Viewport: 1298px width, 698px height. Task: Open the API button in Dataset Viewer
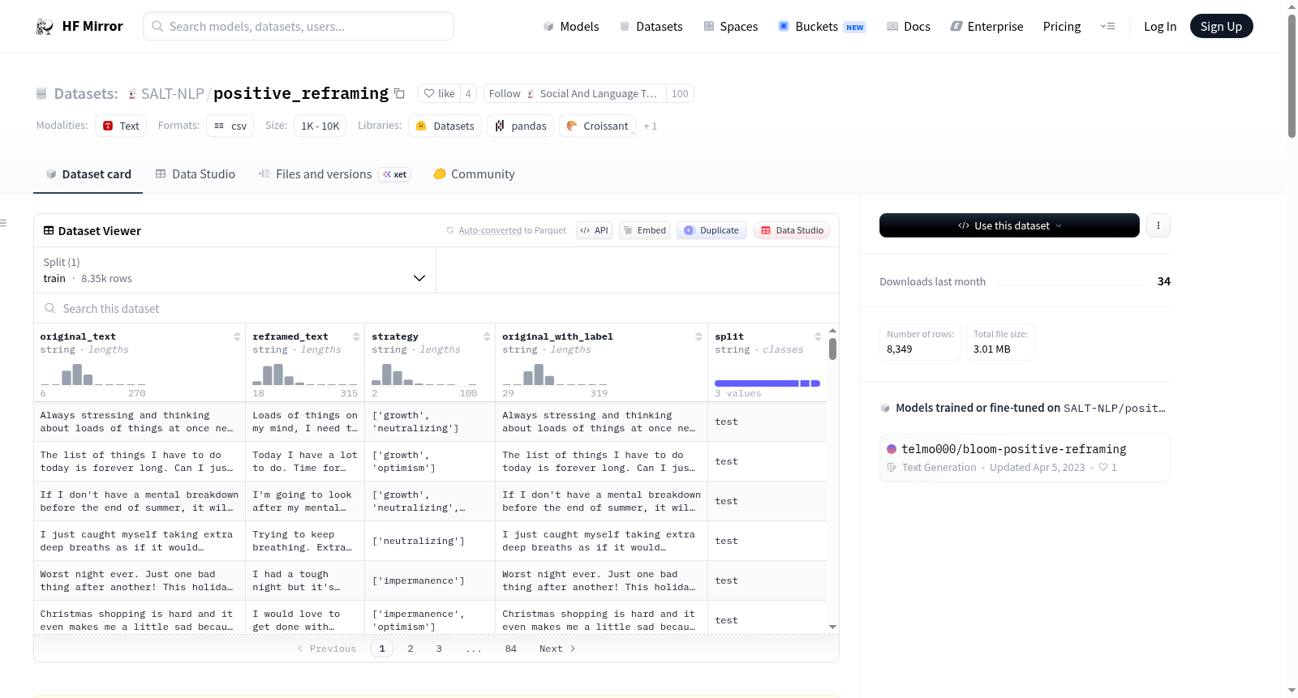[x=594, y=230]
